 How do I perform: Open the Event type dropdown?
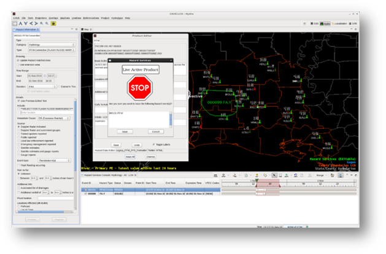tap(54, 161)
